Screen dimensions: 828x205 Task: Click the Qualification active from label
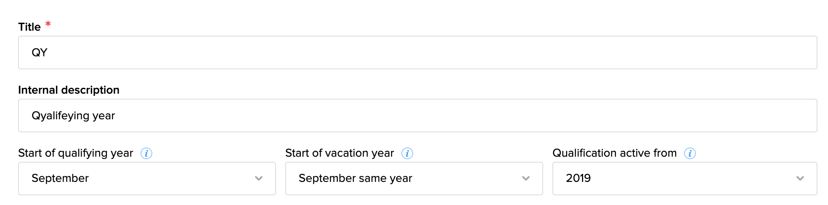coord(614,153)
